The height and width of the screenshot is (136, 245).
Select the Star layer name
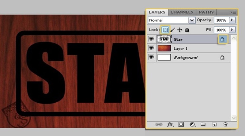(x=178, y=39)
